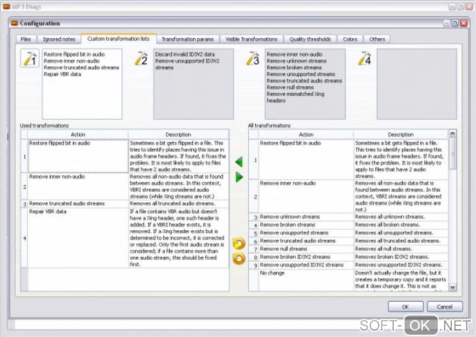Select the list 2 box with Discard invalid ID3V2 data

[x=194, y=84]
